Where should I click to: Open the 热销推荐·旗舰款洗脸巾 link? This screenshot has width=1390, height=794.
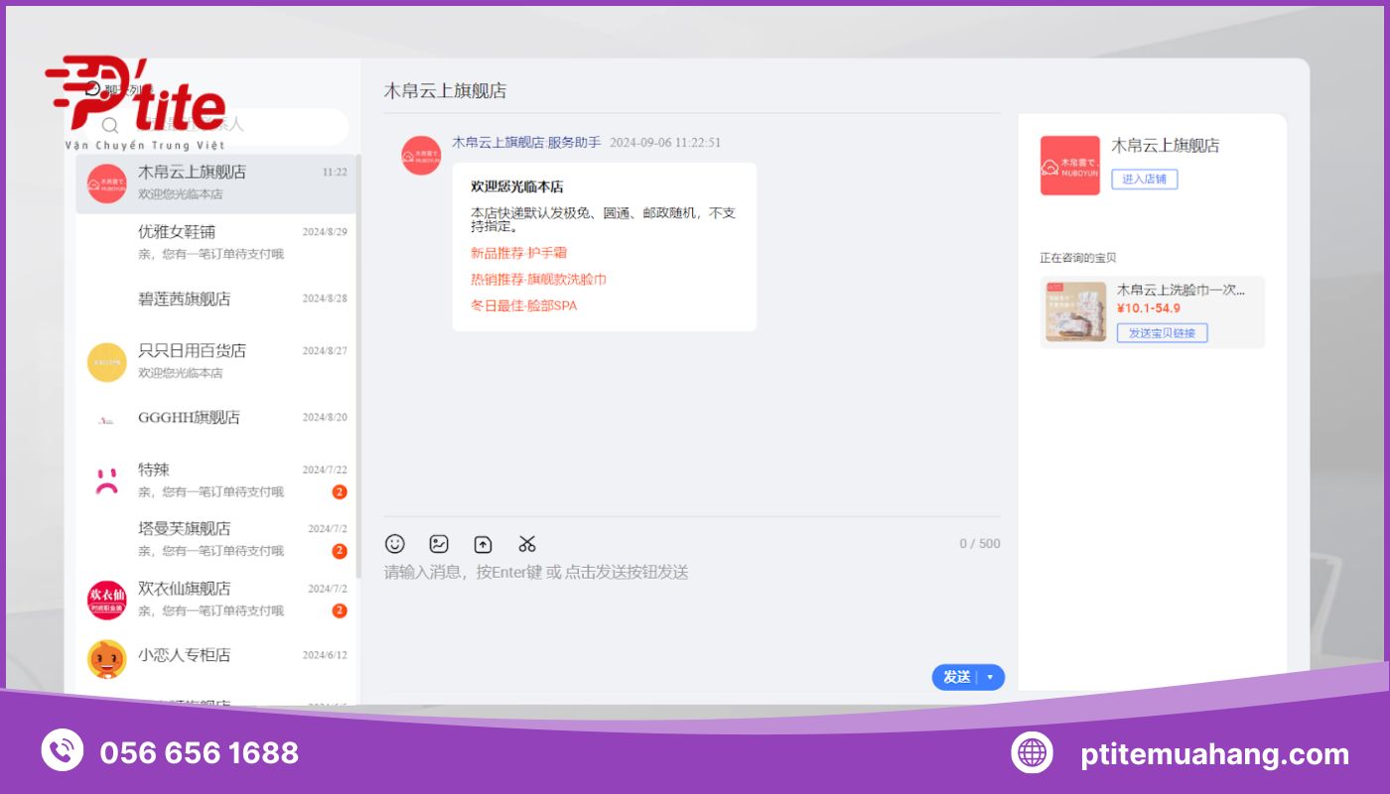click(538, 280)
